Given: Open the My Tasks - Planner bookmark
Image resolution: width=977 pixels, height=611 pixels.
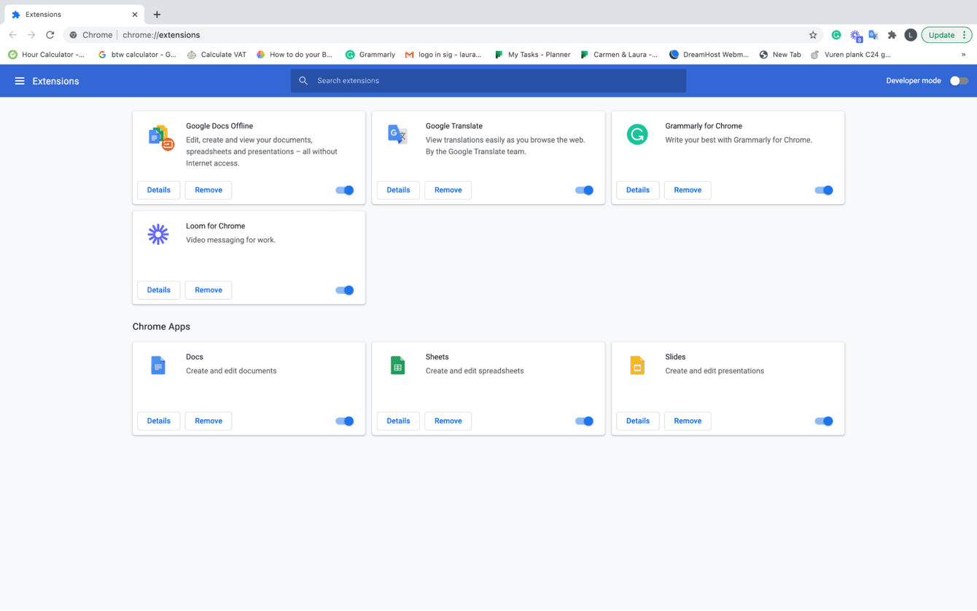Looking at the screenshot, I should (x=532, y=55).
